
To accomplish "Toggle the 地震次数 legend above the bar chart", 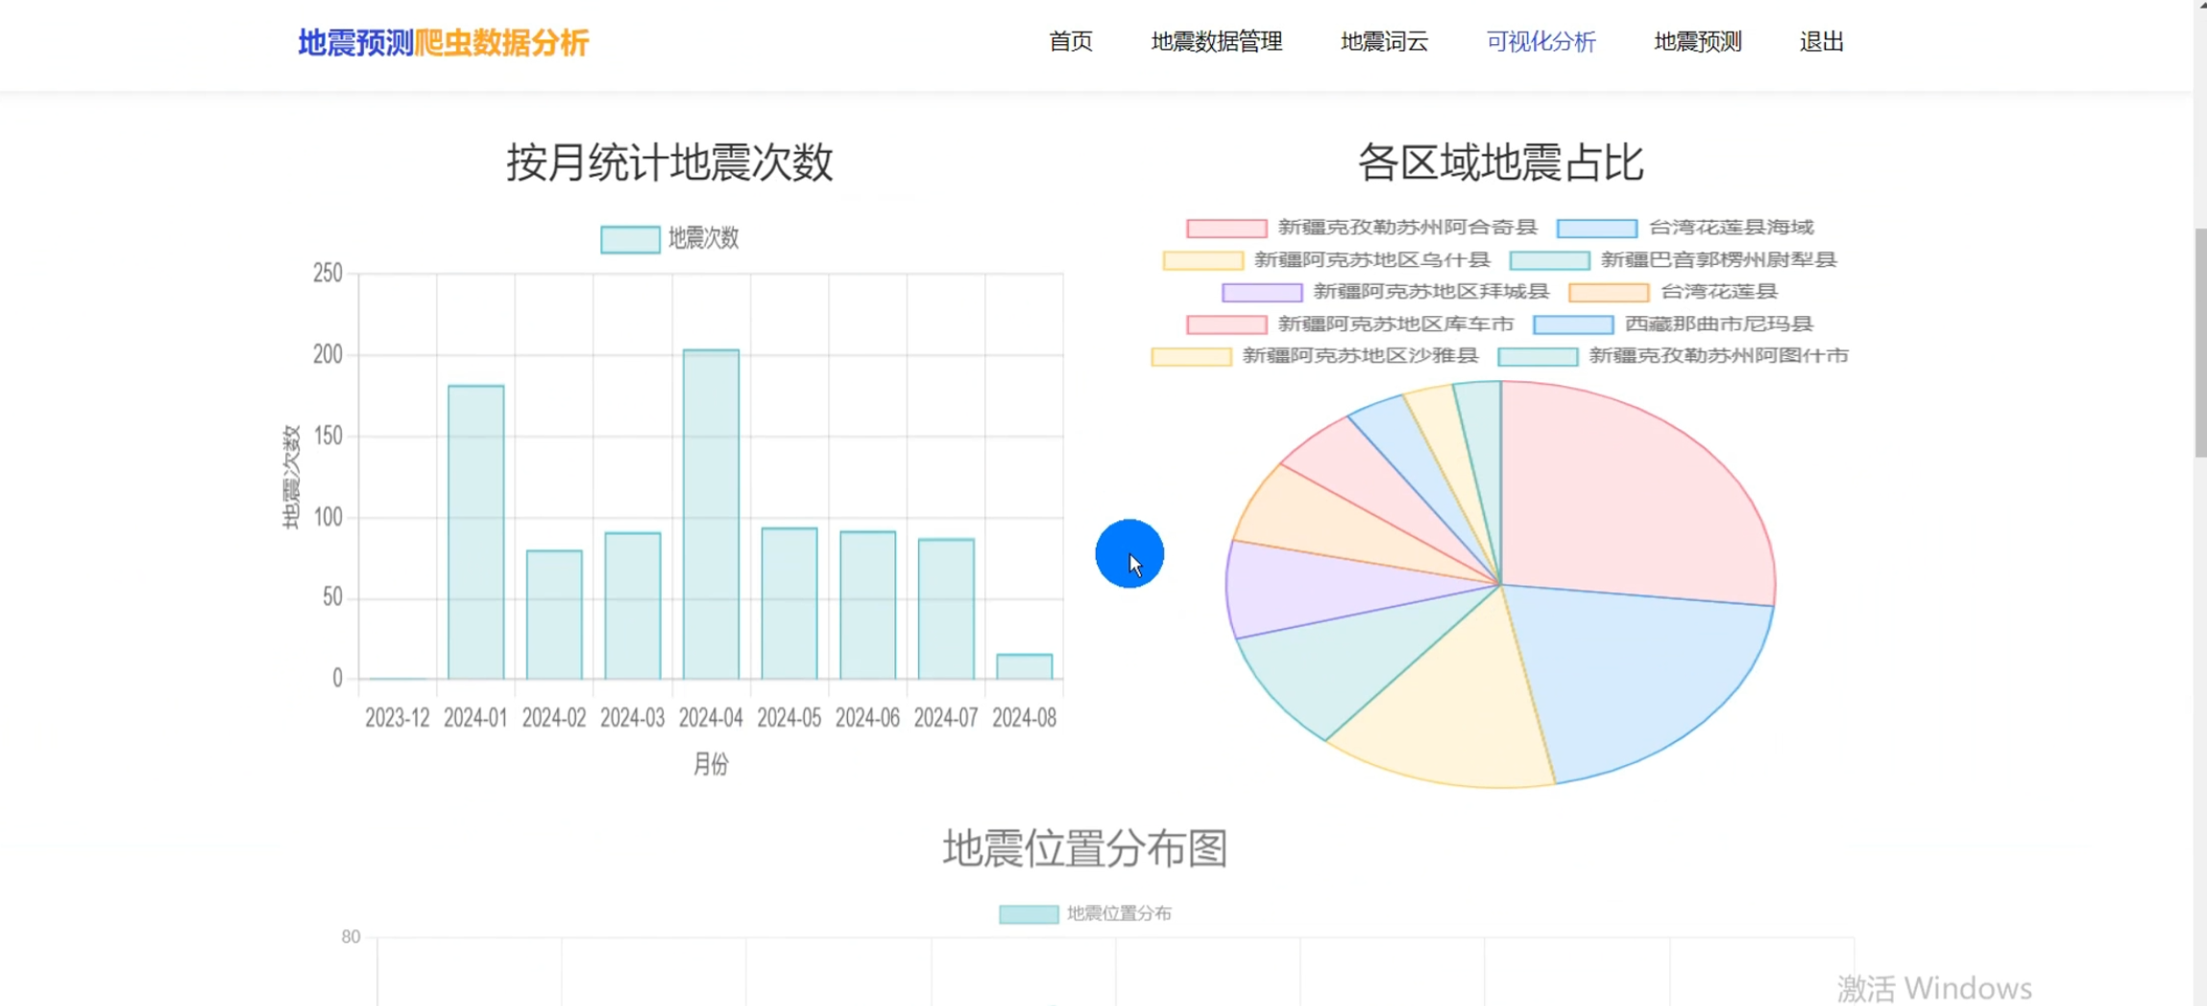I will (672, 237).
